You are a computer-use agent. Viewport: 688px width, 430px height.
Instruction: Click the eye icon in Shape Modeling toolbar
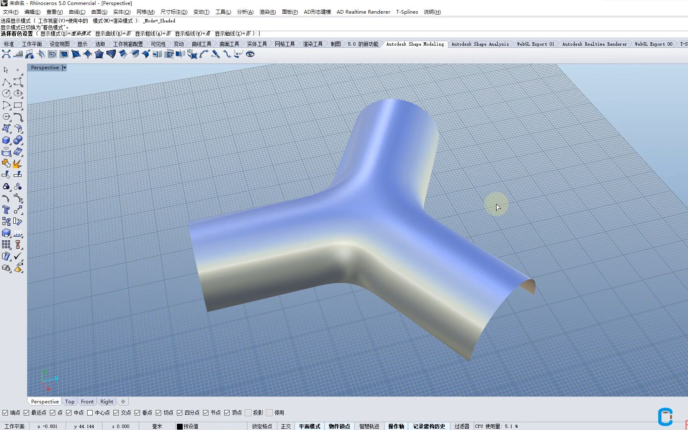[250, 54]
